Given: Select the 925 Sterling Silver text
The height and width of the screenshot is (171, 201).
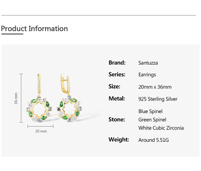Looking at the screenshot, I should click(x=158, y=99).
